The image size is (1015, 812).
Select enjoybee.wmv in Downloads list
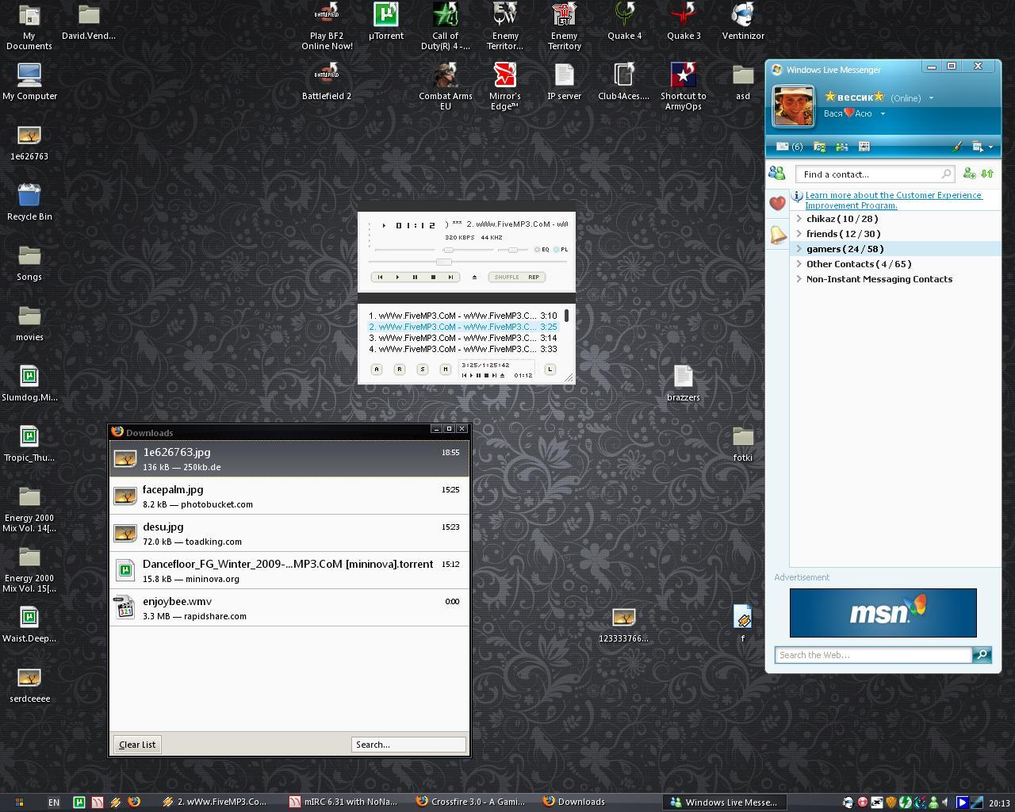(x=289, y=607)
